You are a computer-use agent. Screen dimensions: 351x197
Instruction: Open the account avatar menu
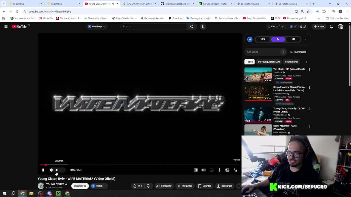coord(341,27)
